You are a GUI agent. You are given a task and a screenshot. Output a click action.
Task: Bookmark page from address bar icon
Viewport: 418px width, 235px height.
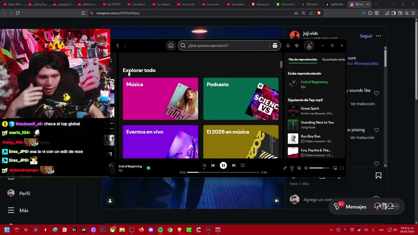click(x=83, y=13)
